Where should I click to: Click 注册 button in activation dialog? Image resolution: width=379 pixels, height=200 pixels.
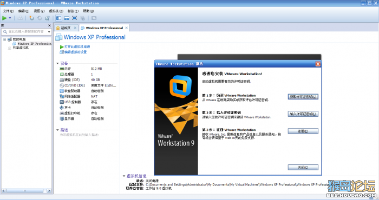[x=303, y=131]
